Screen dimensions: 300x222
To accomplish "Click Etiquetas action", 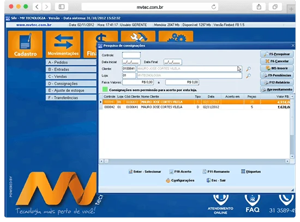I will click(x=251, y=171).
